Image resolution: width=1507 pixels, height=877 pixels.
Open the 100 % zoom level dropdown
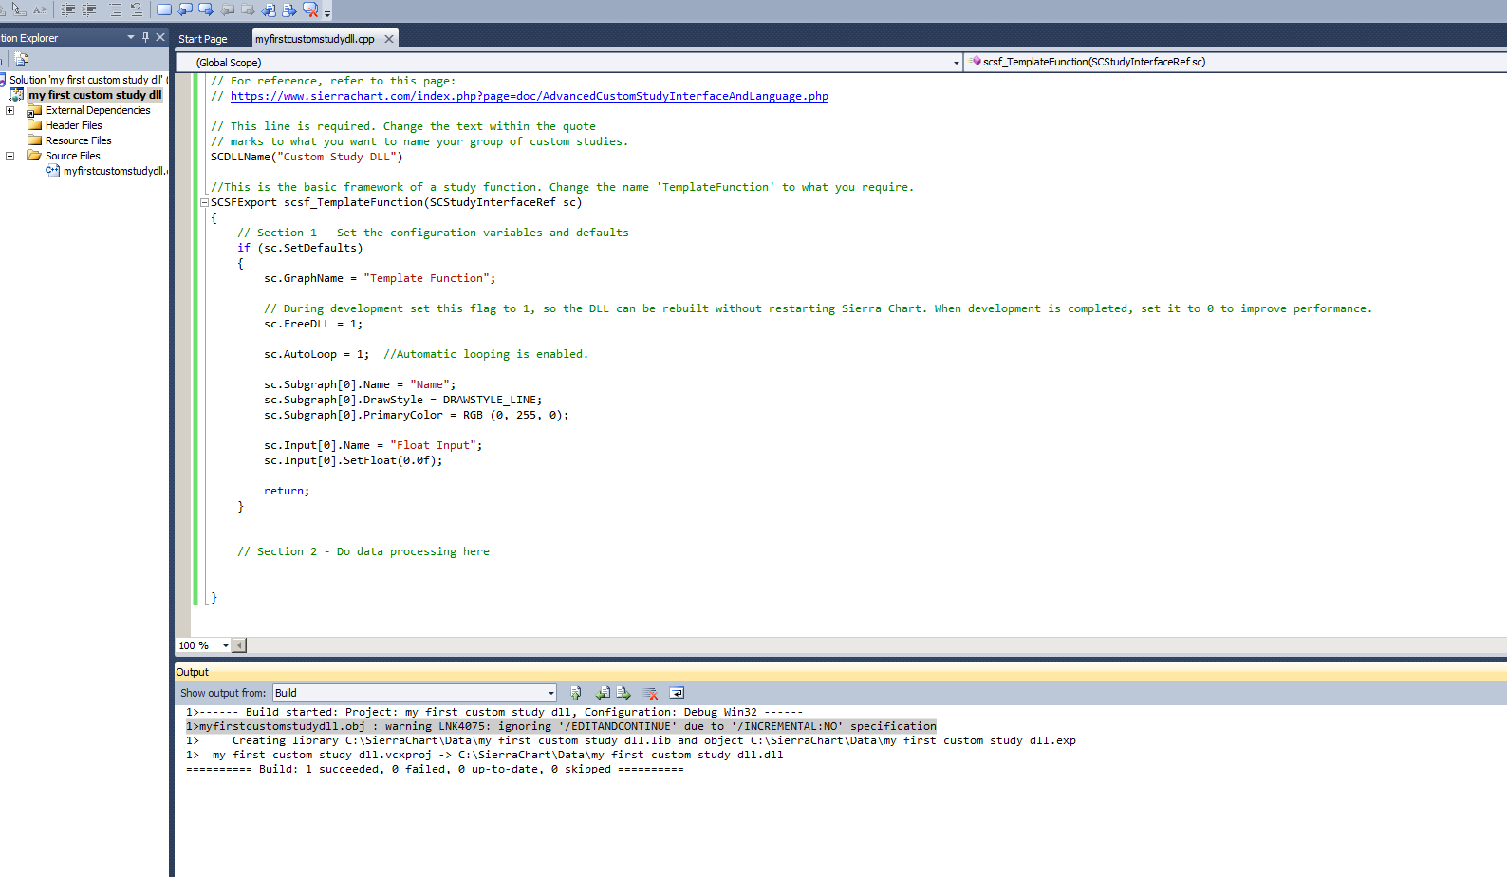point(226,645)
